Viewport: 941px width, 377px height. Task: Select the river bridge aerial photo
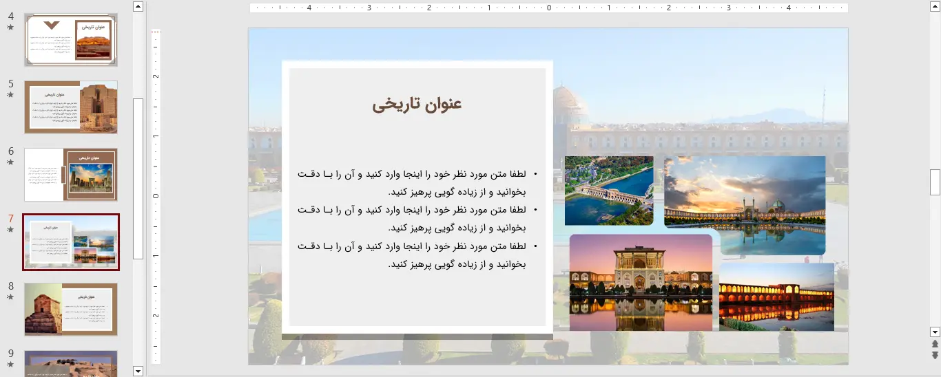click(609, 191)
